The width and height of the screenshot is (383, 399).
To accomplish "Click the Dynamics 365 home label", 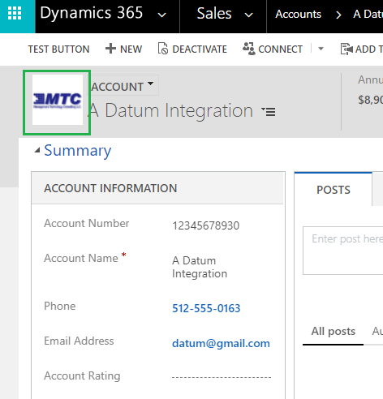I will click(92, 13).
